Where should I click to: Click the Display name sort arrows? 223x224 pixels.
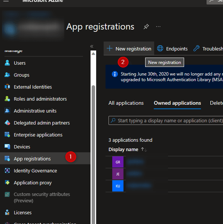tap(144, 150)
